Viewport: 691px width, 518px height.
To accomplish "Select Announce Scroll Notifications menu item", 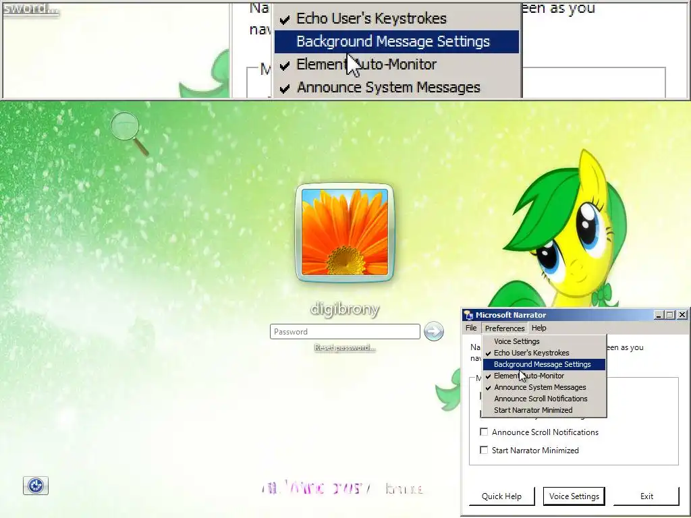I will pyautogui.click(x=545, y=399).
